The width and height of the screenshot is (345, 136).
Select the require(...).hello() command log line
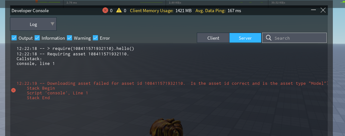tap(75, 49)
